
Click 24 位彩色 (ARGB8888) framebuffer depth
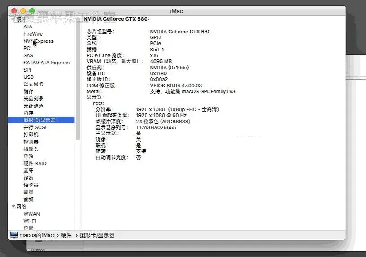pyautogui.click(x=163, y=122)
